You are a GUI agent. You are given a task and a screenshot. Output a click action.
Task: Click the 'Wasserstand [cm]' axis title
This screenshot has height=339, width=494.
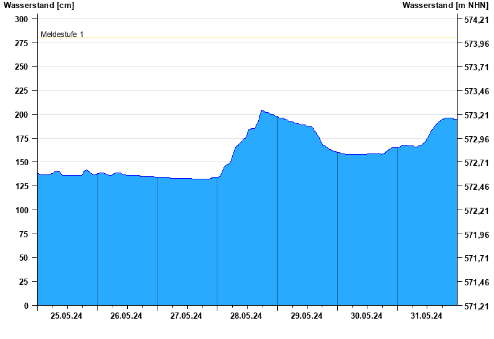(39, 6)
